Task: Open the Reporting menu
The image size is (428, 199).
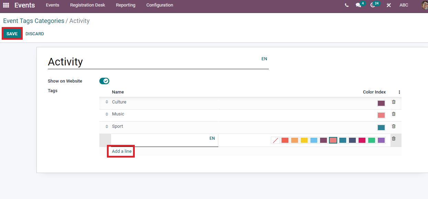Action: [x=125, y=5]
